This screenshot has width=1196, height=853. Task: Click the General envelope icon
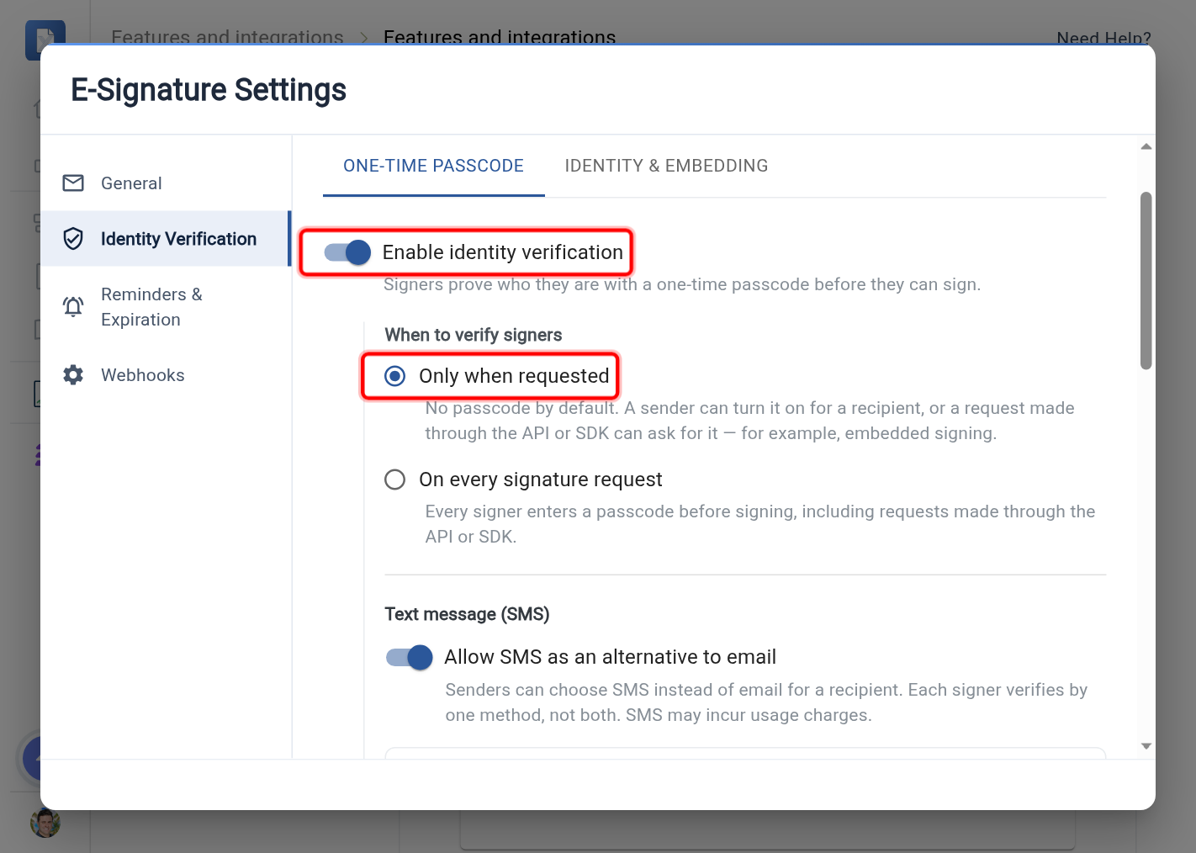pyautogui.click(x=73, y=183)
